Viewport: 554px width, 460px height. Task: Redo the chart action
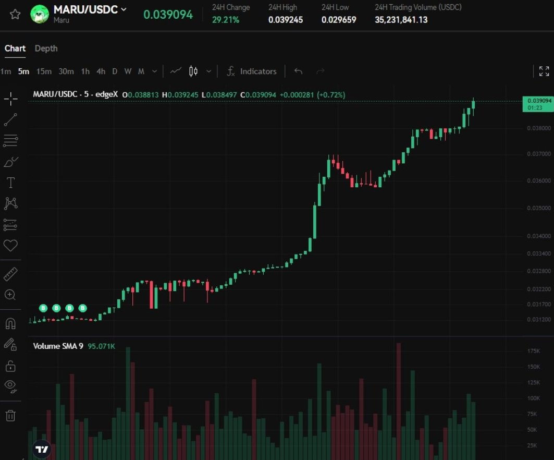tap(321, 71)
